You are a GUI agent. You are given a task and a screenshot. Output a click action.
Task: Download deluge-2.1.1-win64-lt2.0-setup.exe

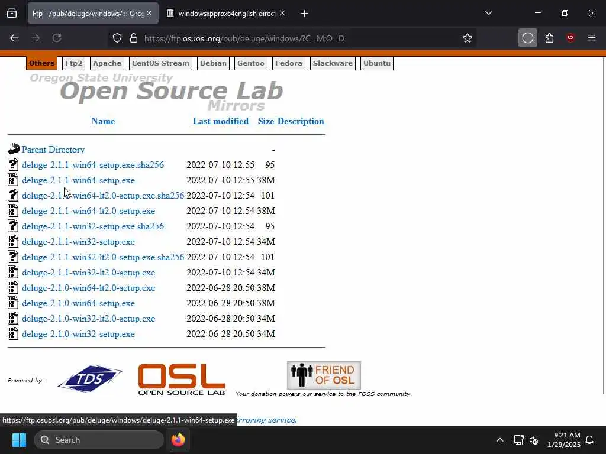click(x=89, y=211)
